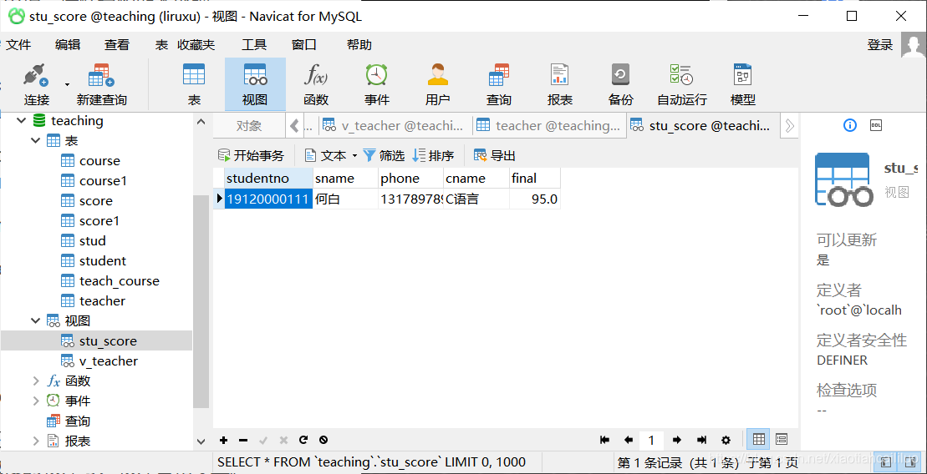Screen dimensions: 927x474
Task: Click the refresh icon below grid
Action: [303, 440]
